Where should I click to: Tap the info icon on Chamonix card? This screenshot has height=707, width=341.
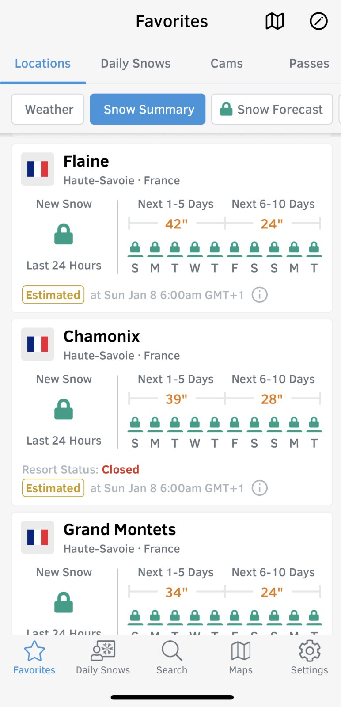pos(260,488)
